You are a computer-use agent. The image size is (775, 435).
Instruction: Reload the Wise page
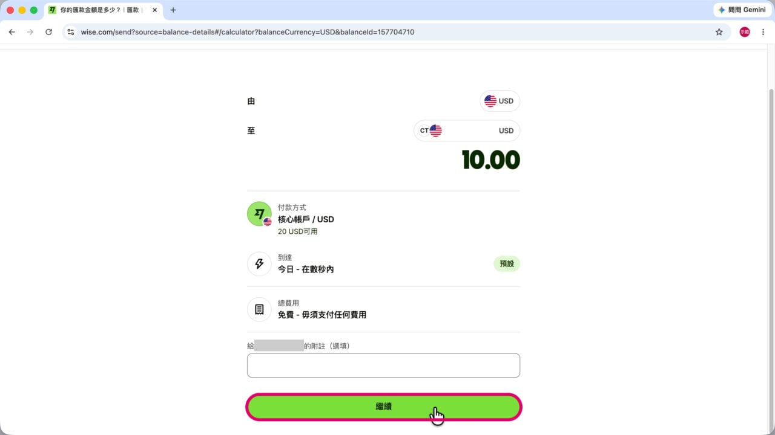point(49,32)
